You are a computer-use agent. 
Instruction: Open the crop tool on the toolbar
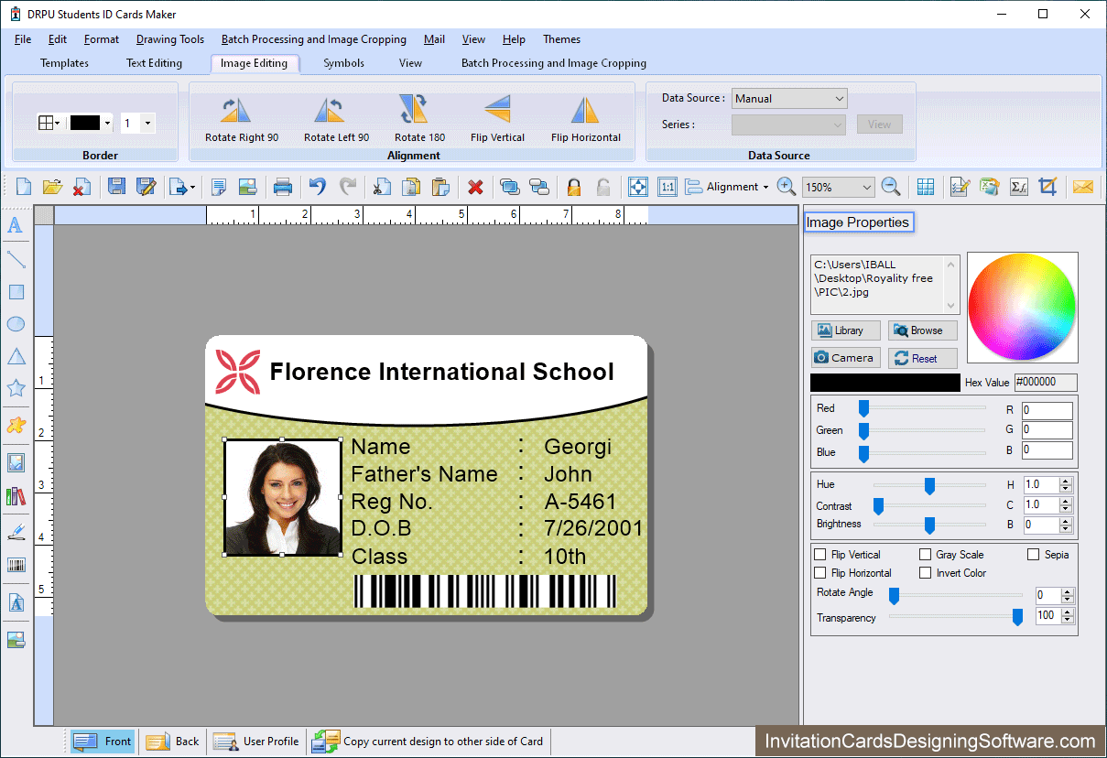1047,186
